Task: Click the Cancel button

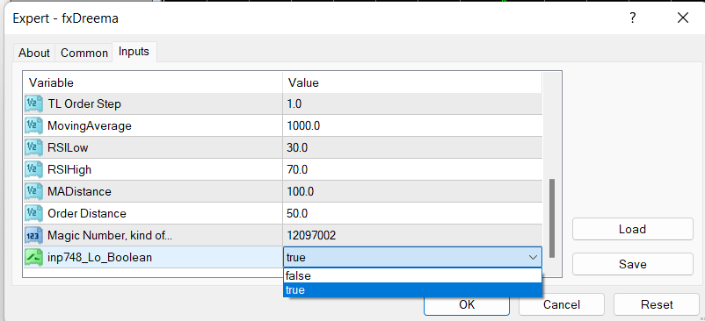Action: [562, 305]
